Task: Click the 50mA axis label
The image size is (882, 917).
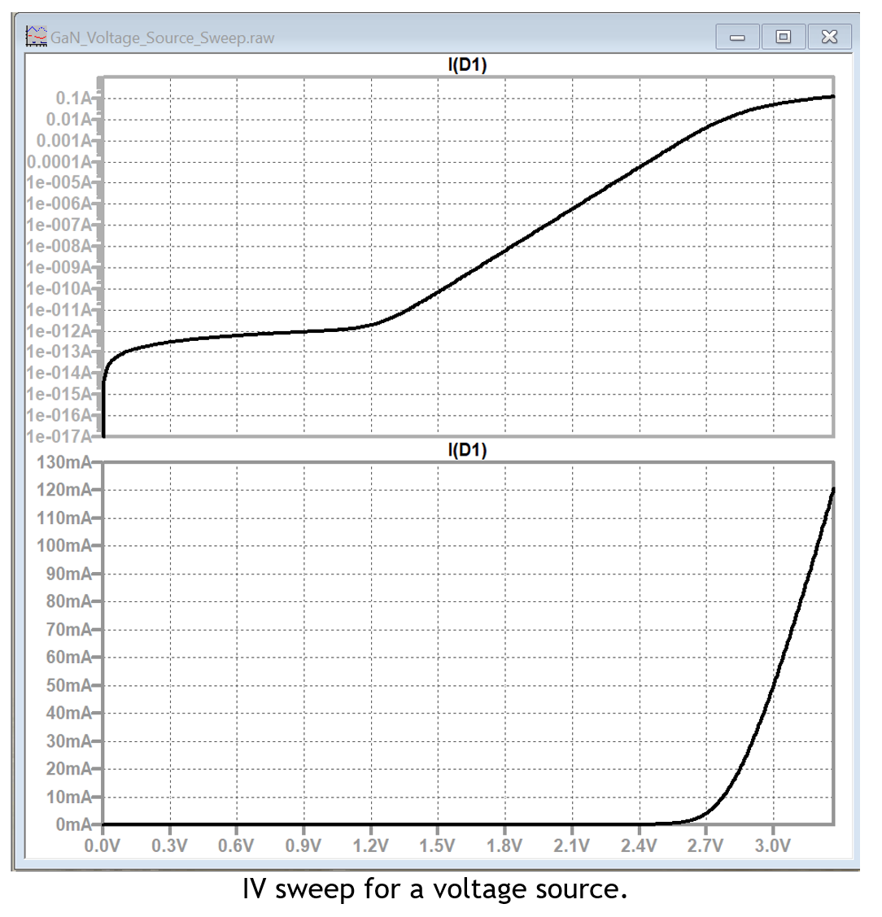Action: tap(69, 685)
